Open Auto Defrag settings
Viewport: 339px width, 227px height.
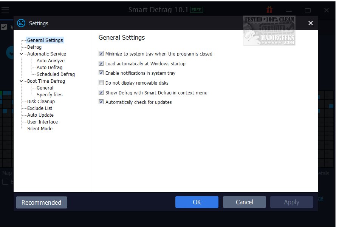coord(50,67)
